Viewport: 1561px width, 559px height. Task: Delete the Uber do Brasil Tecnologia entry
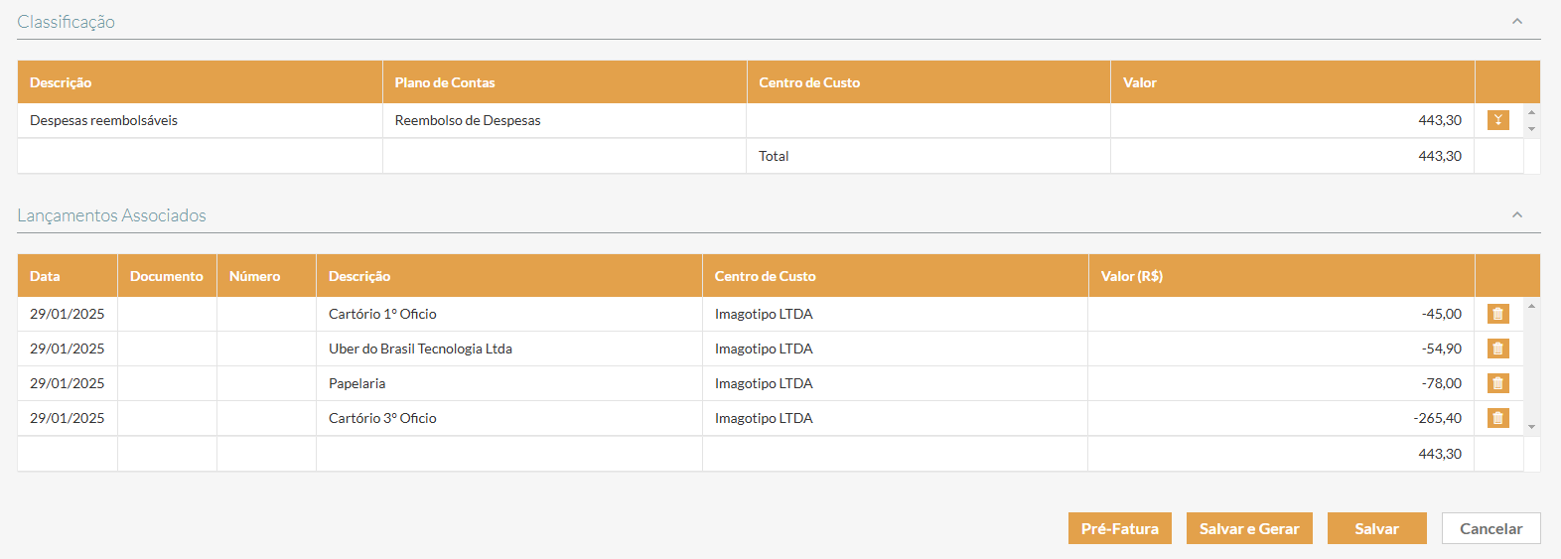click(x=1497, y=349)
